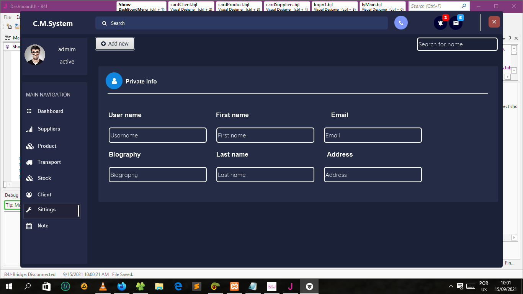Focus the Address input field

click(373, 175)
